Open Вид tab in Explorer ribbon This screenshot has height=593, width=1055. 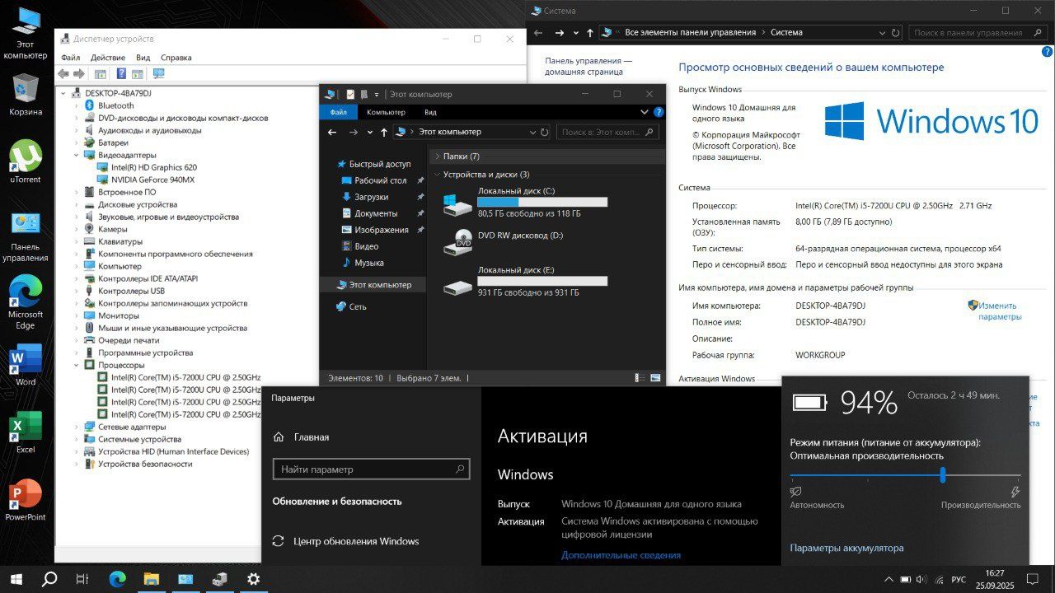click(430, 112)
